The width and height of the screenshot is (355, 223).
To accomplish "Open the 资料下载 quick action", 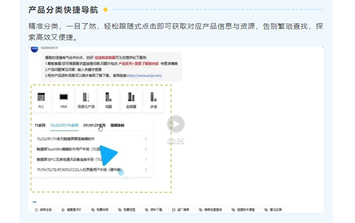I will [x=154, y=210].
